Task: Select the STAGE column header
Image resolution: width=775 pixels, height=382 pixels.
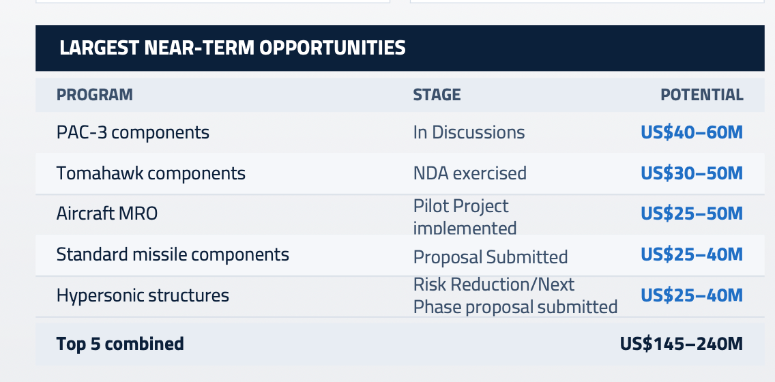Action: [437, 94]
